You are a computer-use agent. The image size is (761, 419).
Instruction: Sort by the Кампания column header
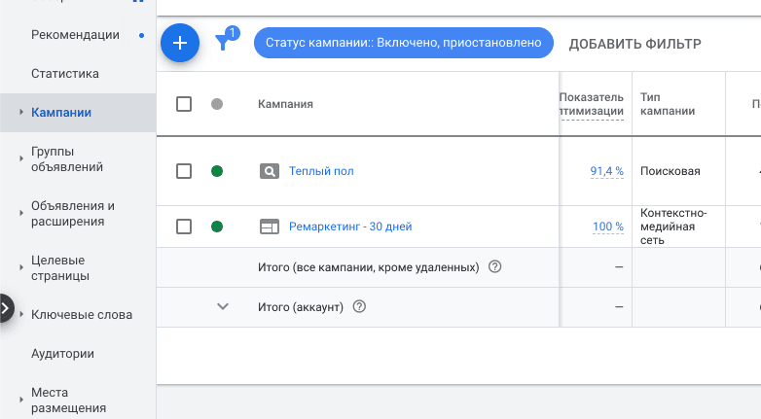pyautogui.click(x=285, y=104)
